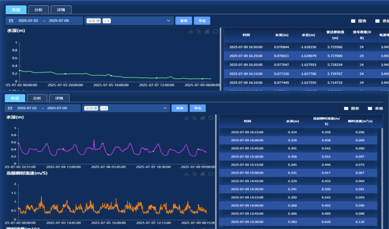The width and height of the screenshot is (389, 229).
Task: Open the 详情 tab in the lower panel
Action: [59, 98]
